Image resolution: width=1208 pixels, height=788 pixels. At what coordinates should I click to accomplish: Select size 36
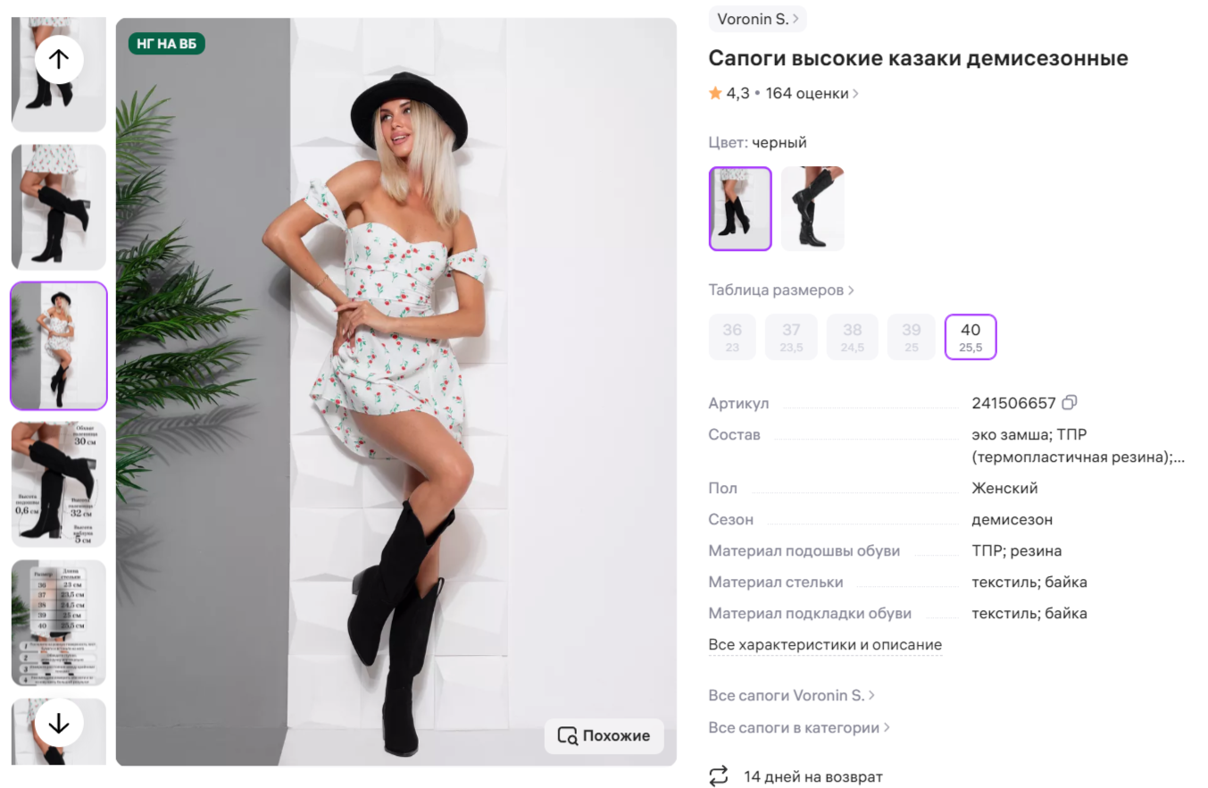click(731, 337)
